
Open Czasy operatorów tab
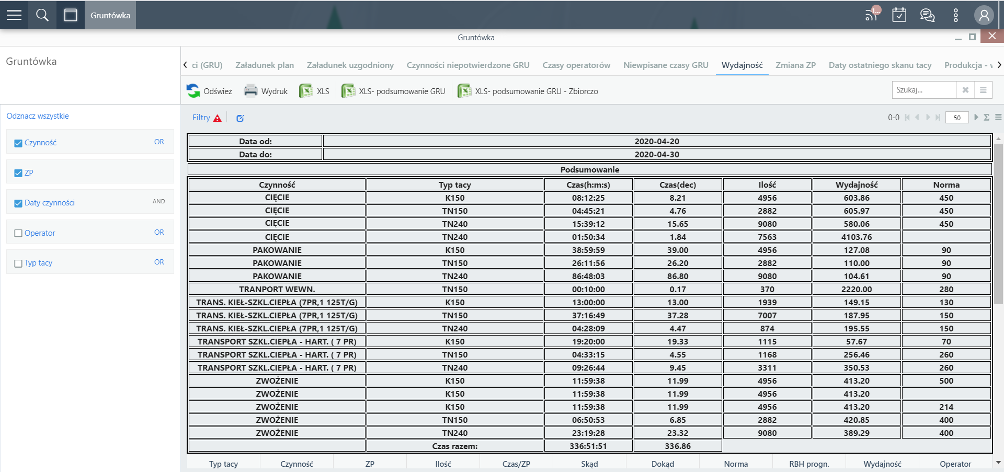(576, 65)
